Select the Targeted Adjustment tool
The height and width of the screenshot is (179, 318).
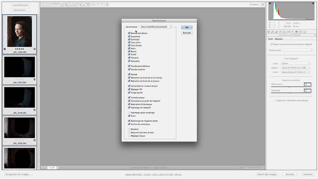pos(61,4)
